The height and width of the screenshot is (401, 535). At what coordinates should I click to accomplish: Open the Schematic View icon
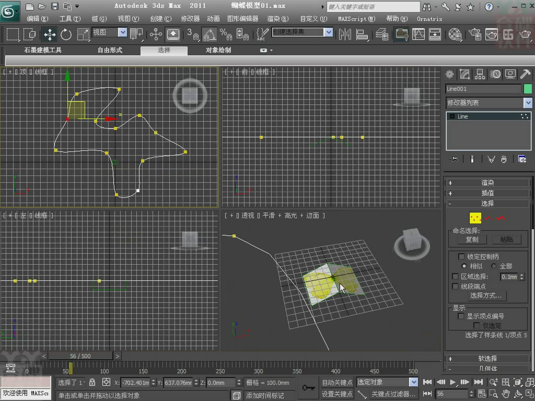pyautogui.click(x=435, y=34)
